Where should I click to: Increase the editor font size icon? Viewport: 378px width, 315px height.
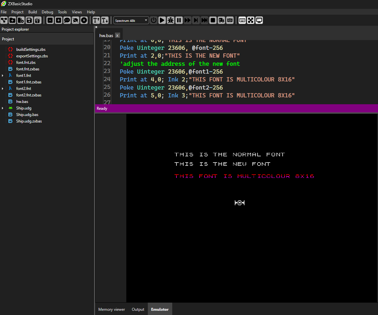tap(96, 20)
